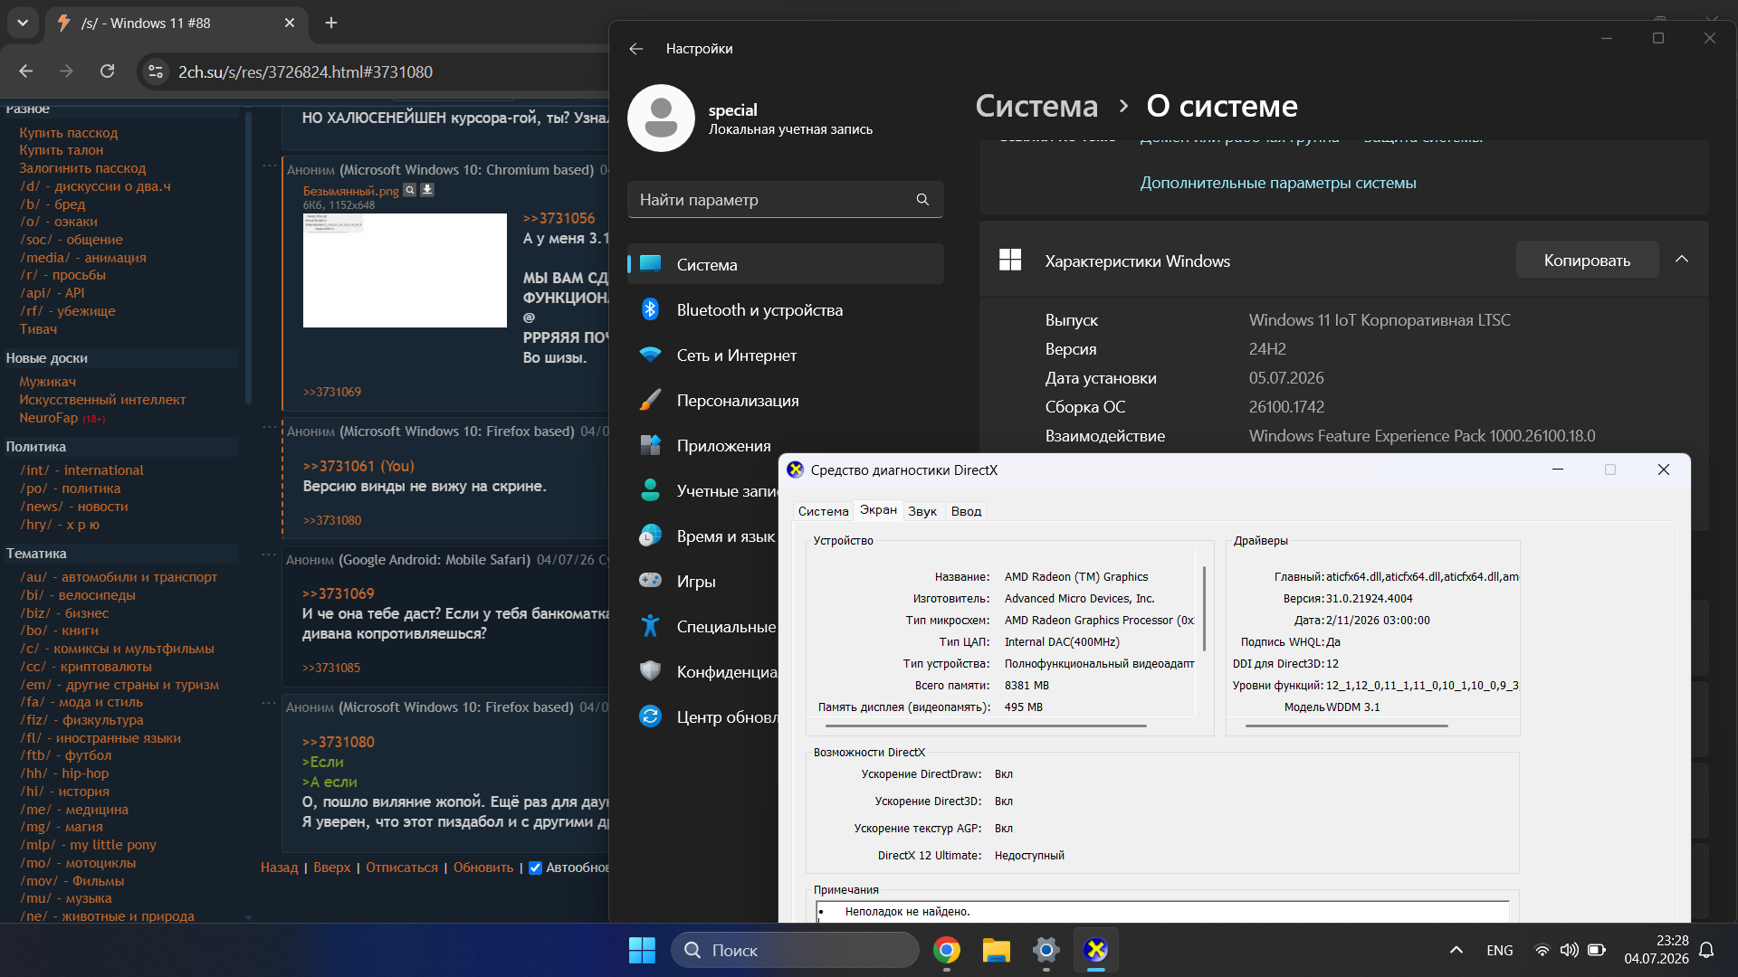The width and height of the screenshot is (1738, 977).
Task: Click the Settings window back arrow
Action: 636,49
